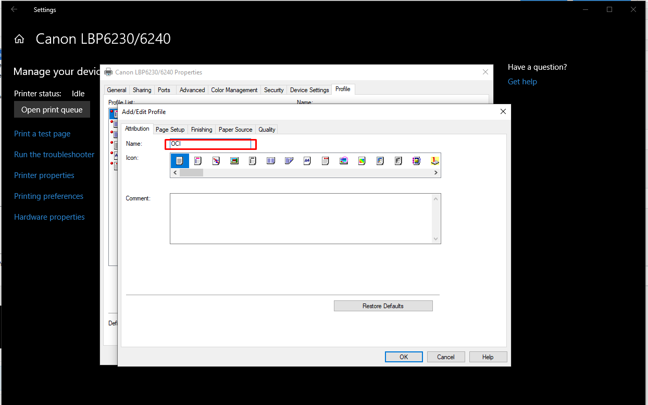Open Security tab in Properties window
Image resolution: width=648 pixels, height=405 pixels.
274,90
